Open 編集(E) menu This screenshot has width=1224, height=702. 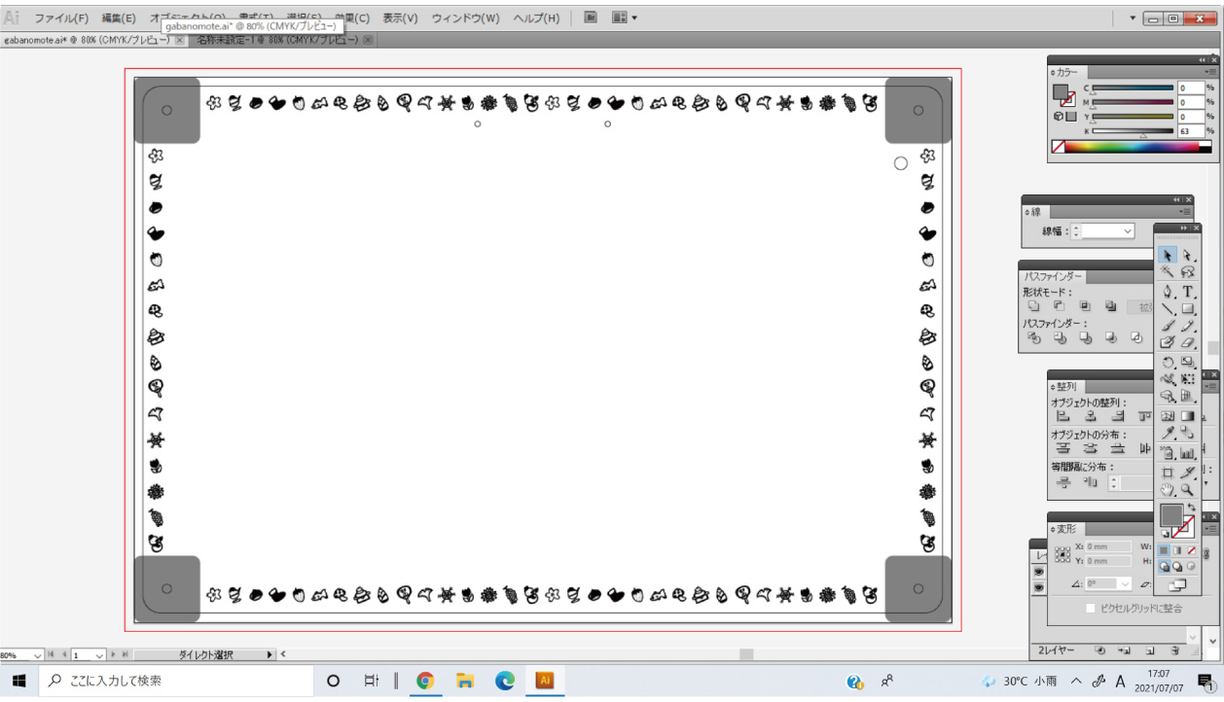click(119, 18)
